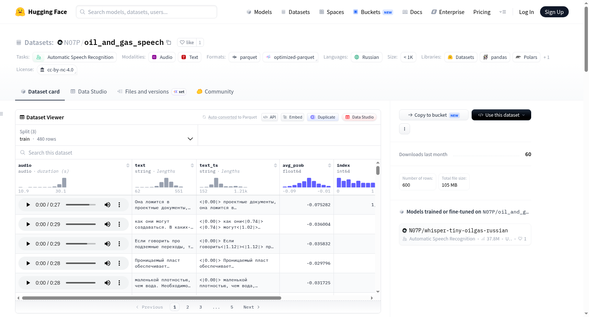Open the Community tab
The image size is (589, 317).
[215, 92]
